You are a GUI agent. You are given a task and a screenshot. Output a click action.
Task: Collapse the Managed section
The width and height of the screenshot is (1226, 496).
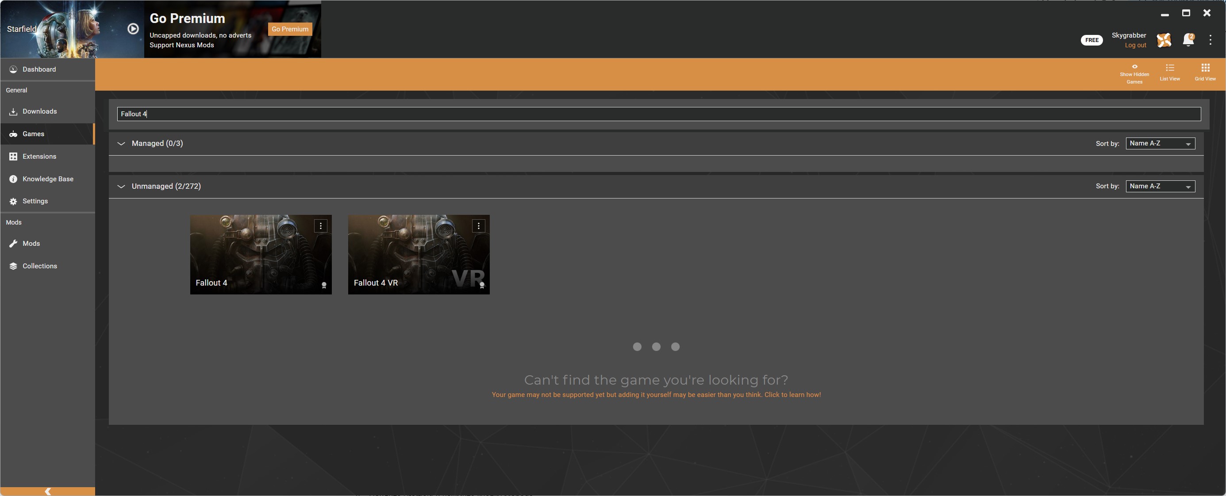[x=121, y=144]
